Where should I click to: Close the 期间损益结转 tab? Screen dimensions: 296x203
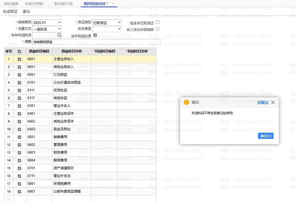click(x=113, y=4)
